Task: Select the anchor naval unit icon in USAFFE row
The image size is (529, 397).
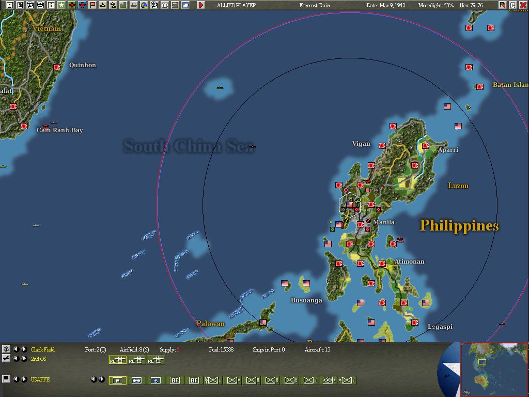Action: (x=155, y=380)
